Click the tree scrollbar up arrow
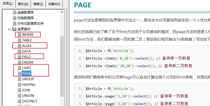Viewport: 210px width, 106px height. pos(62,12)
